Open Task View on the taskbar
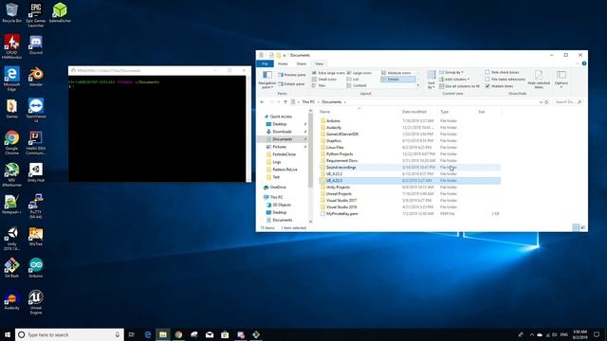607x341 pixels. (x=132, y=334)
